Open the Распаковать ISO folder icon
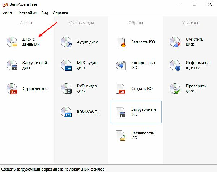Screen dimensions: 217x172 121,135
